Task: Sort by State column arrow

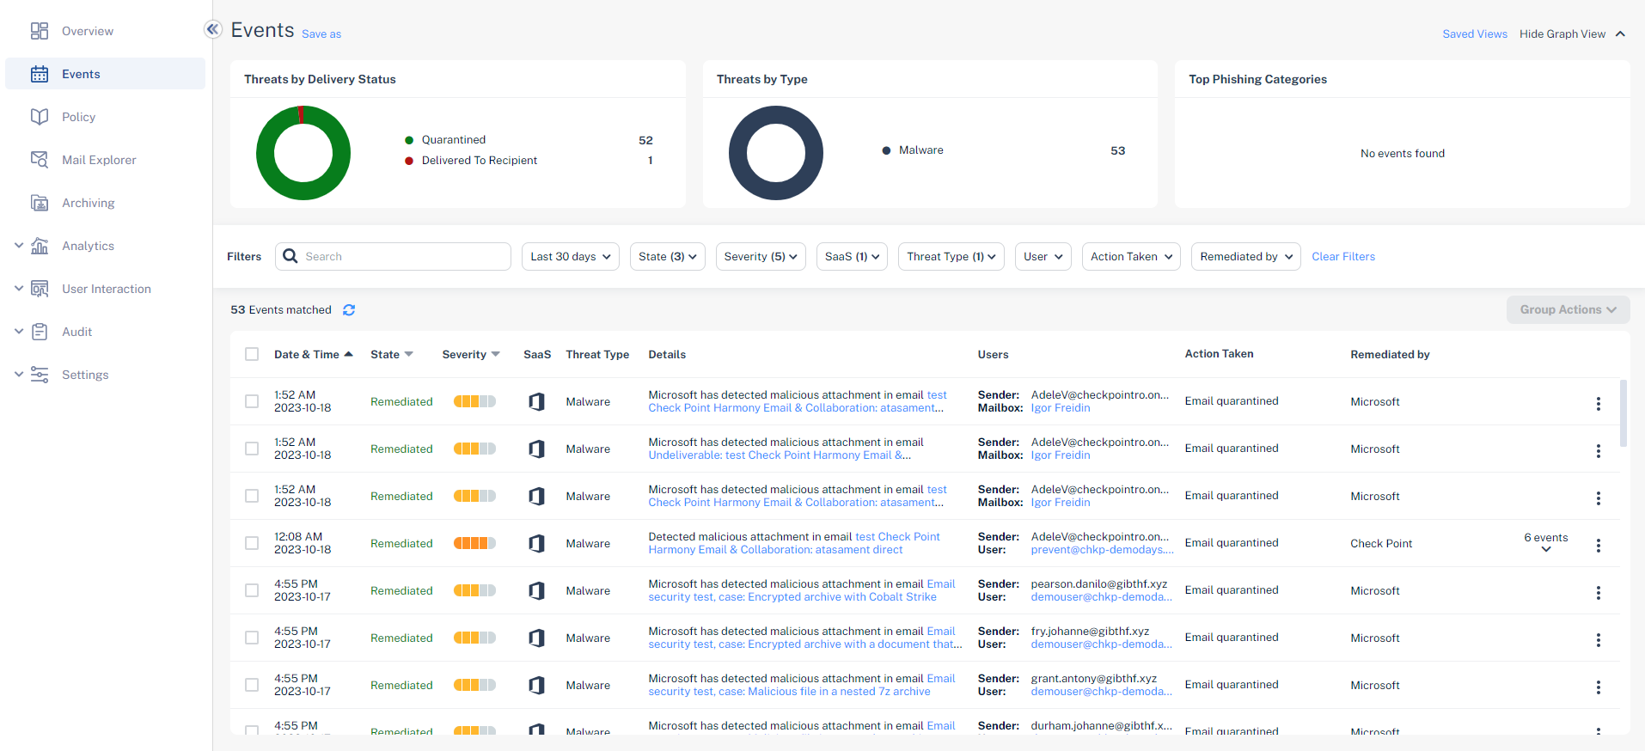Action: (x=409, y=354)
